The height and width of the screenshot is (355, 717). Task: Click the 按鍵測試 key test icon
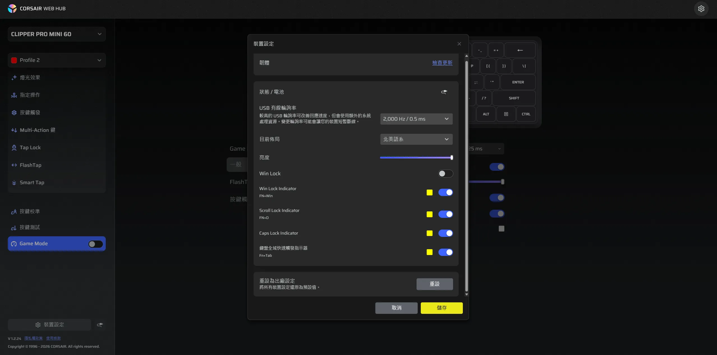point(14,228)
